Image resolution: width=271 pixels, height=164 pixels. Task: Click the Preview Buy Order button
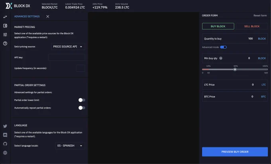point(235,152)
